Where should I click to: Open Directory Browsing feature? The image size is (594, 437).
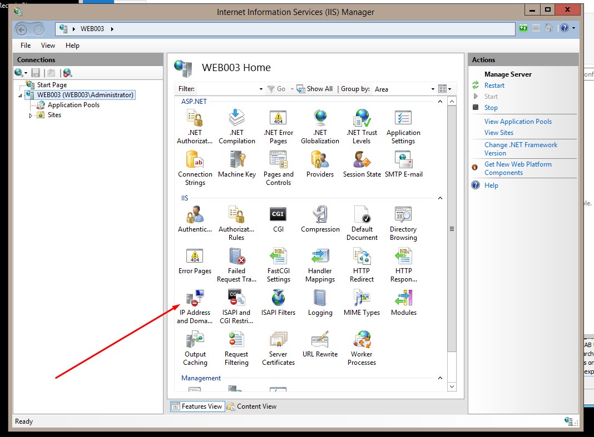tap(403, 223)
